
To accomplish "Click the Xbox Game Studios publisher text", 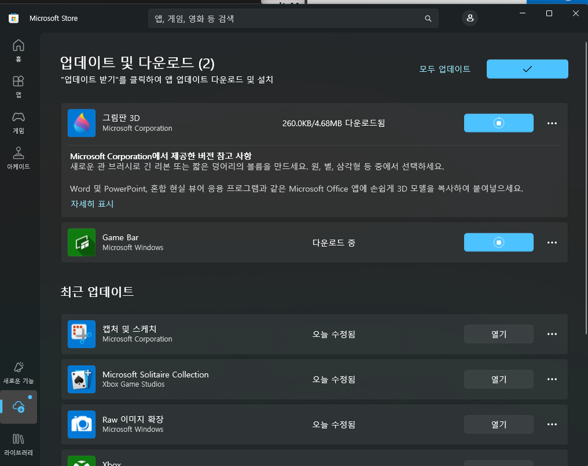I will (x=134, y=384).
